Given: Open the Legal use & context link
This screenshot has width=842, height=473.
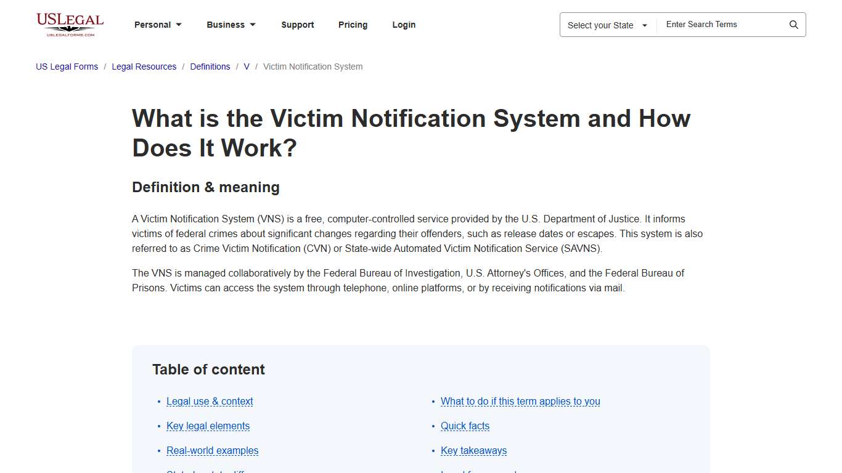Looking at the screenshot, I should 210,401.
